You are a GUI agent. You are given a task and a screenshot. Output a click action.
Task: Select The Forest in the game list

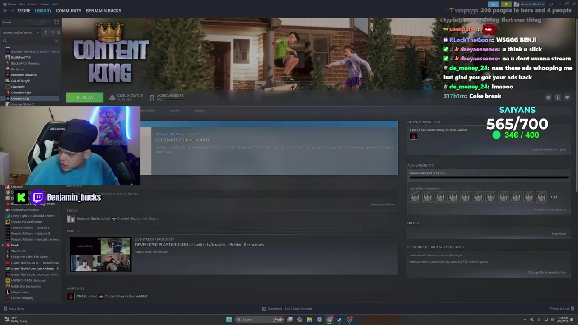click(18, 251)
